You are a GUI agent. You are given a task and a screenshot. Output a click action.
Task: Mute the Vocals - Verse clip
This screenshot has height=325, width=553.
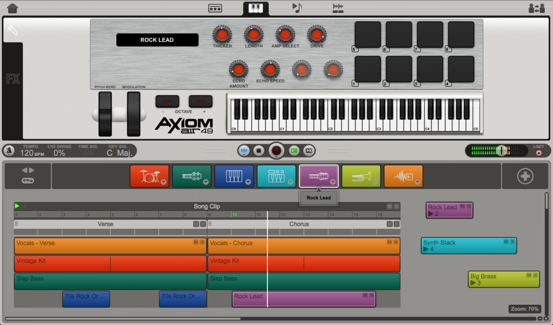(196, 242)
